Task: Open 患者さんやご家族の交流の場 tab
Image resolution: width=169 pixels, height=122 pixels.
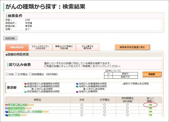Action: (x=64, y=47)
